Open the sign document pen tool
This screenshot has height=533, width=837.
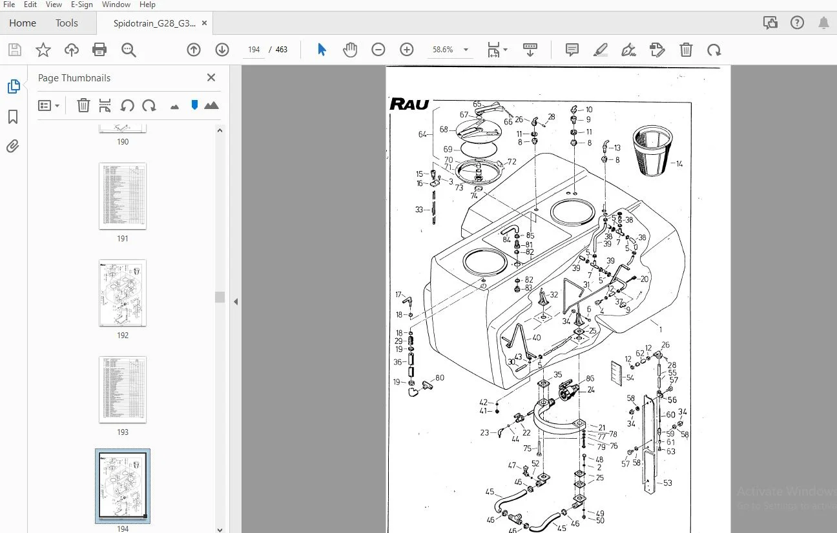(x=628, y=50)
